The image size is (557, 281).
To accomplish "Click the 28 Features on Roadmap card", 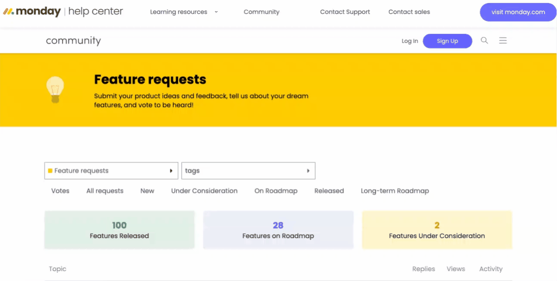I will click(278, 230).
